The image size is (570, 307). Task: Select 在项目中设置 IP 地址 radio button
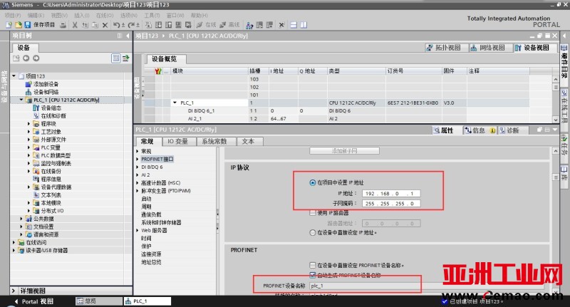click(x=312, y=182)
